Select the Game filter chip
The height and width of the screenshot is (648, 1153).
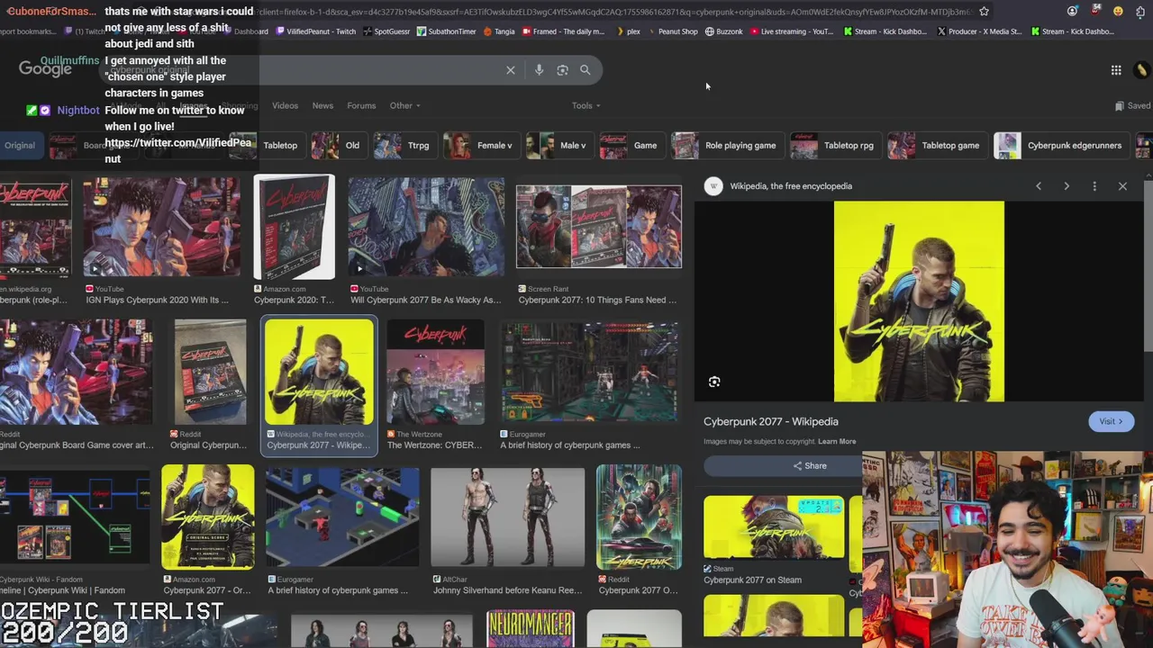[631, 145]
